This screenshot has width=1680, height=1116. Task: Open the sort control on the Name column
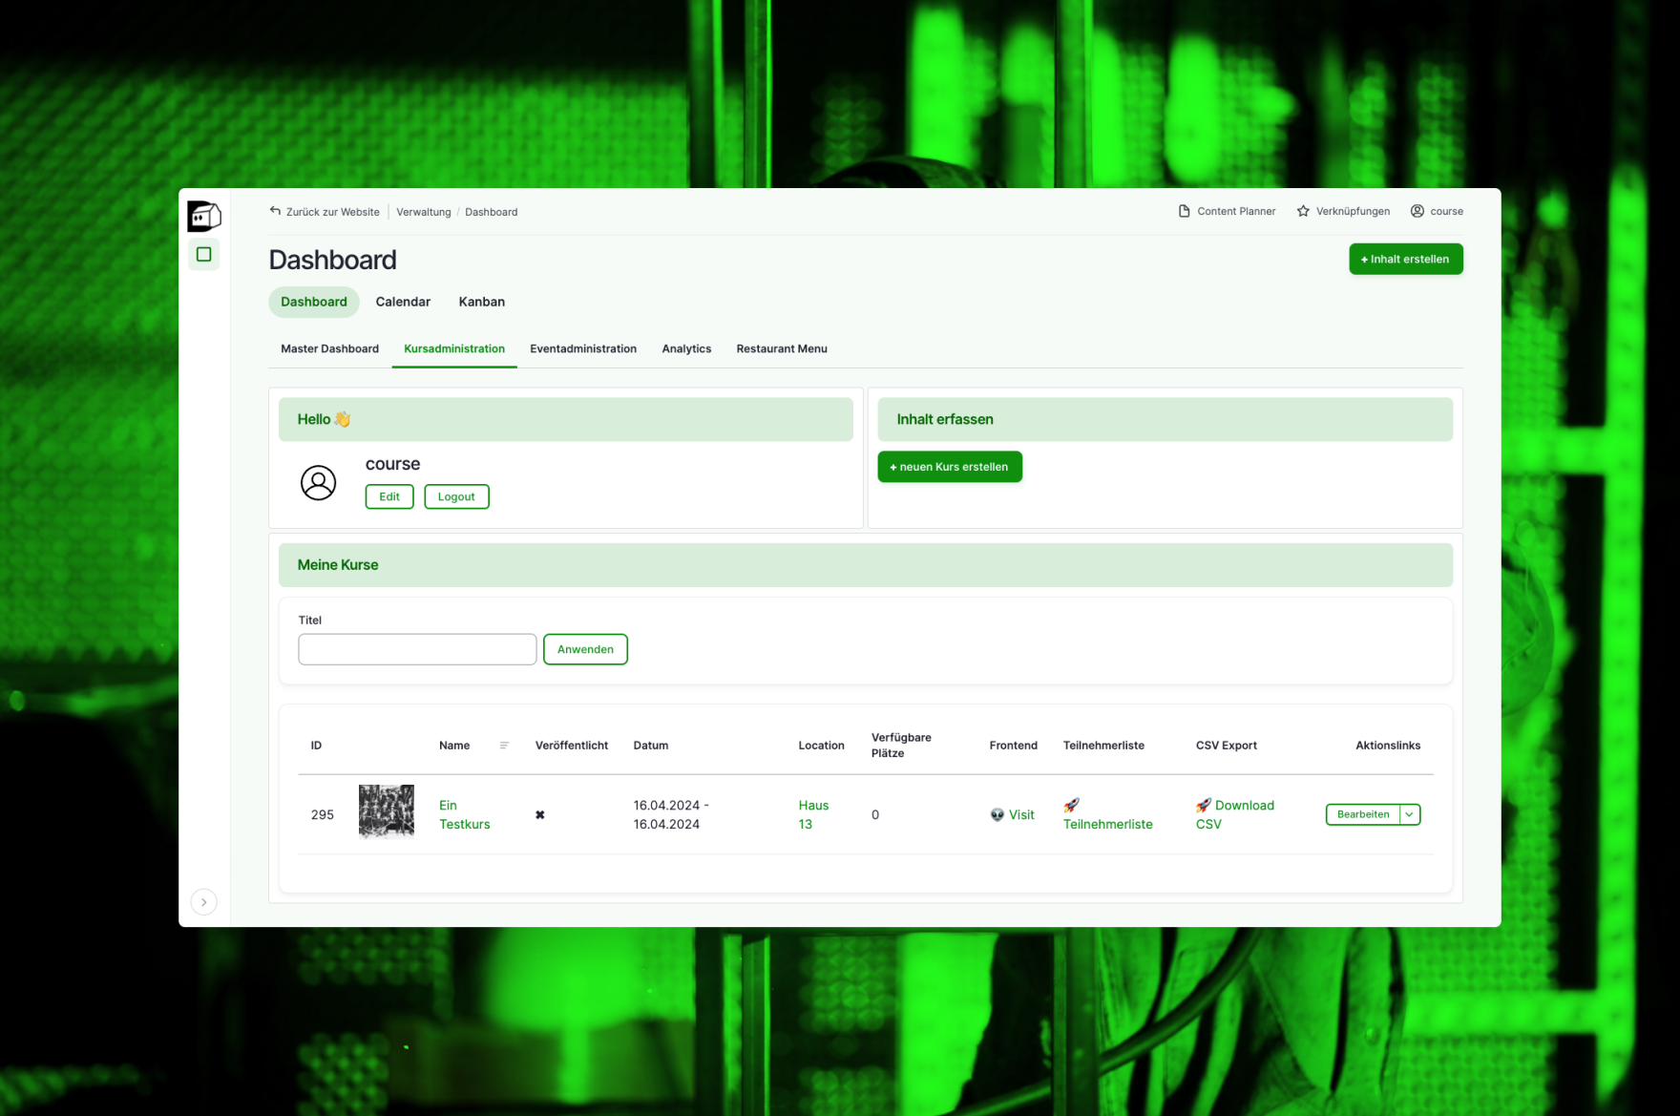(x=504, y=746)
